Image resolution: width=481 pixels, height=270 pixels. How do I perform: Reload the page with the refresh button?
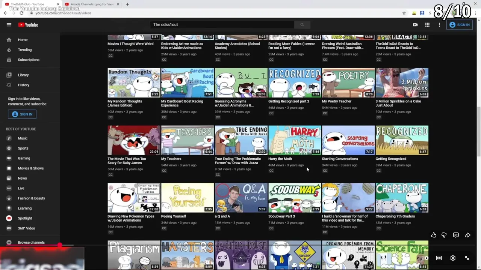click(x=21, y=13)
